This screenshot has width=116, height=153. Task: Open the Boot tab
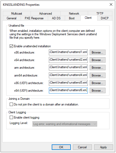point(72,18)
